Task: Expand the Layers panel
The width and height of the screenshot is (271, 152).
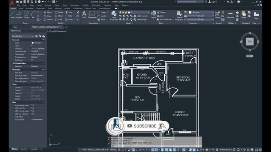Action: point(130,23)
